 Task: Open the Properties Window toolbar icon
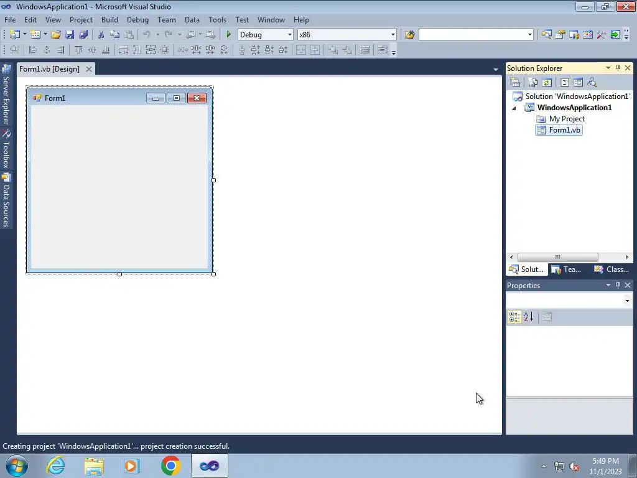tap(560, 35)
